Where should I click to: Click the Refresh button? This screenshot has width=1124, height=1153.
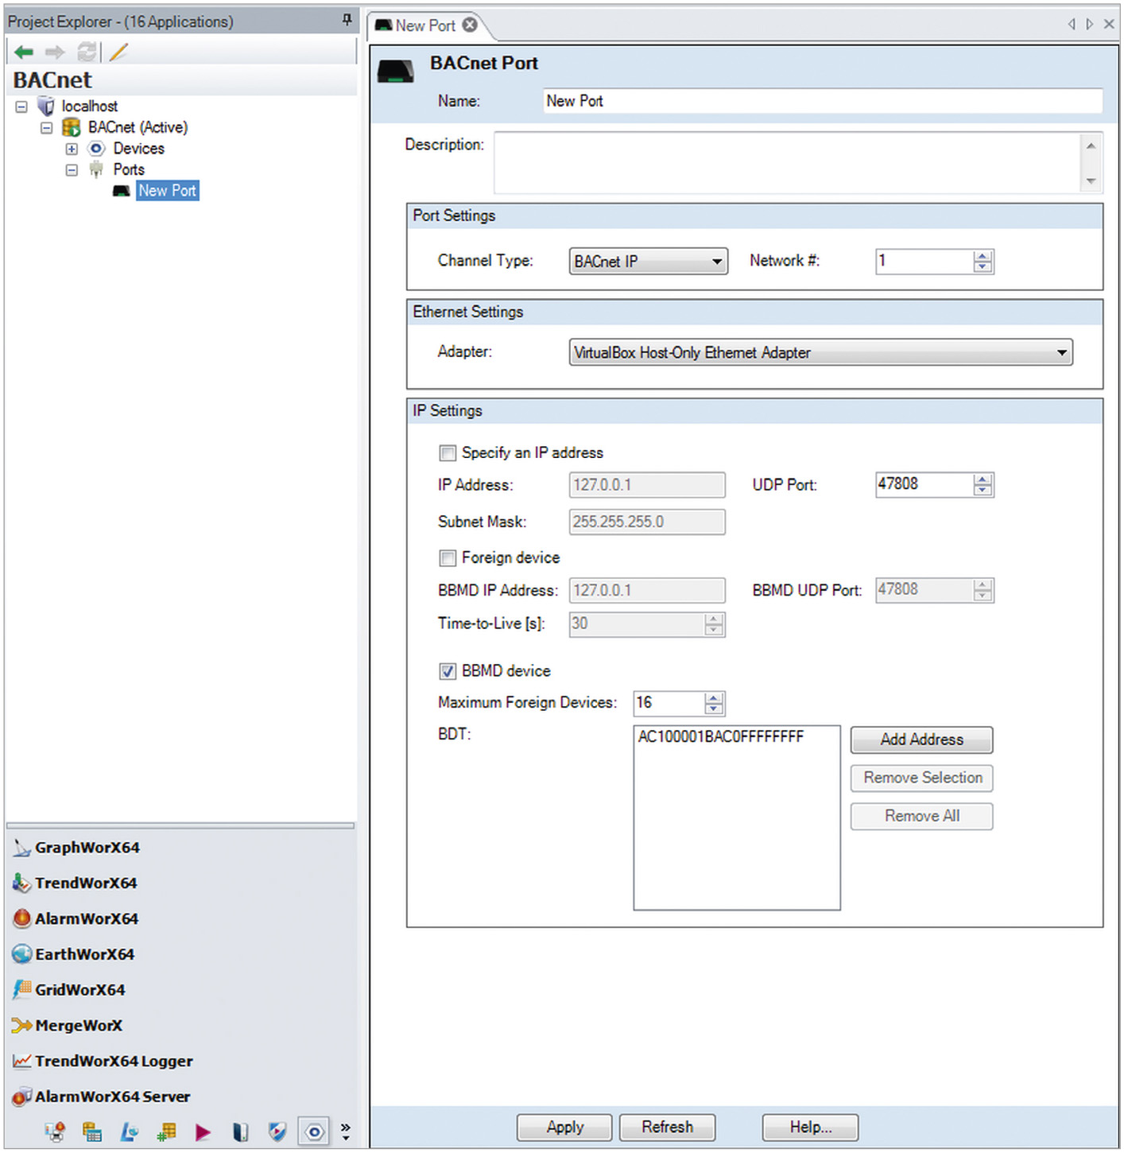click(x=667, y=1128)
